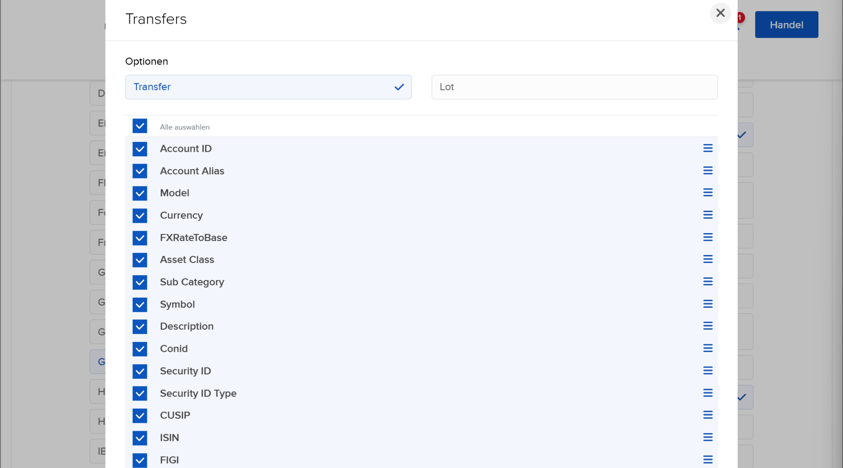
Task: Click the reorder icon next to Sub Category
Action: (x=707, y=282)
